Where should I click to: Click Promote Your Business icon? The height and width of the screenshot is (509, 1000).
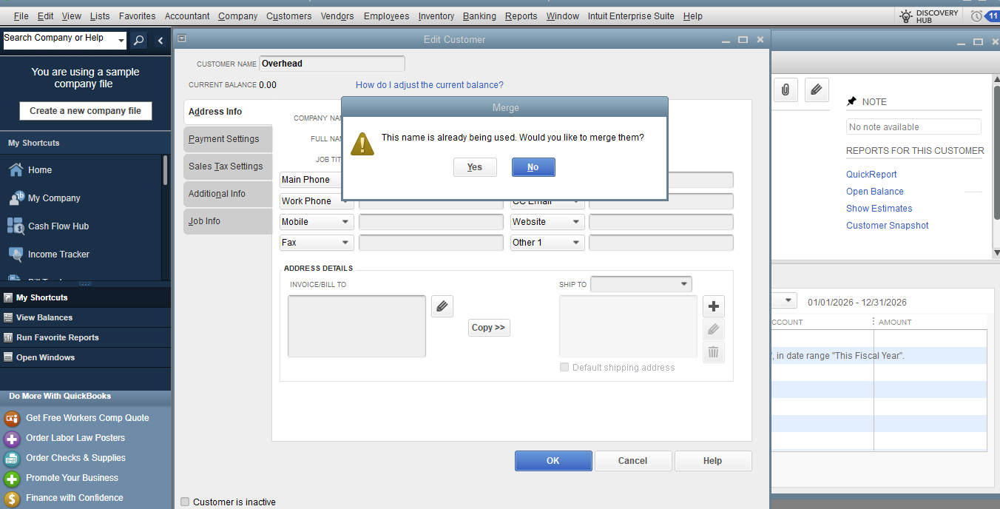(12, 478)
